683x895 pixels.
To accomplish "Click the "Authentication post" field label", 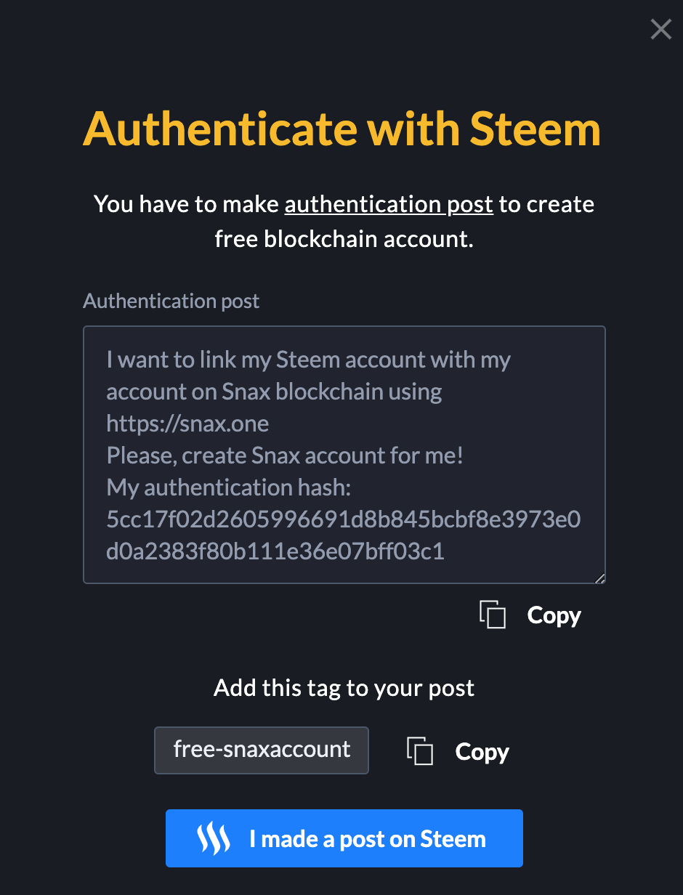I will (171, 301).
